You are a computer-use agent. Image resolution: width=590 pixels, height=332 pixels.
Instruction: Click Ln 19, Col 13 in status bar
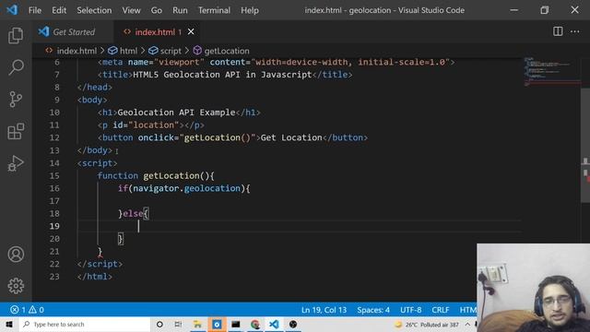(324, 310)
